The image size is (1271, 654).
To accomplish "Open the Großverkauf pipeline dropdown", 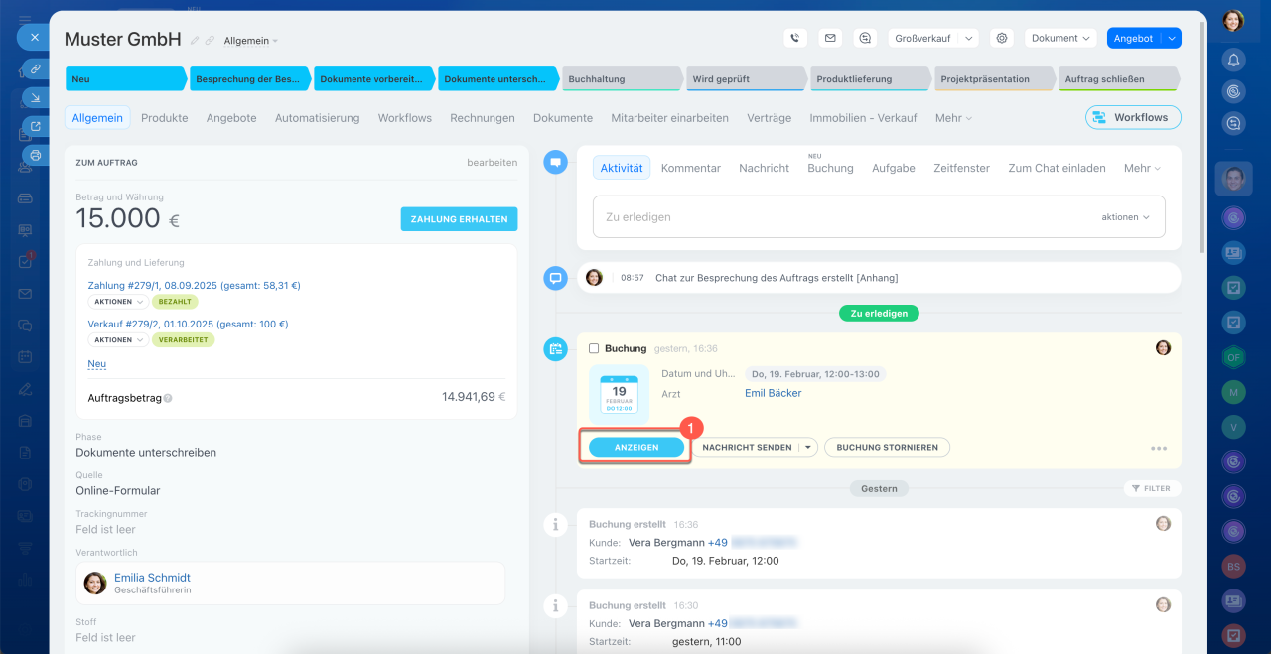I will tap(933, 38).
